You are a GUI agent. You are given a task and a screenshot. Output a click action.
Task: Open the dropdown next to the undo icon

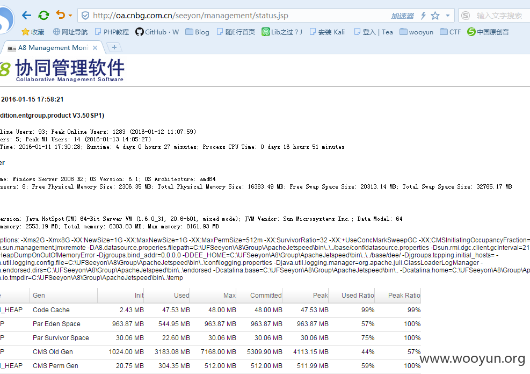(70, 16)
